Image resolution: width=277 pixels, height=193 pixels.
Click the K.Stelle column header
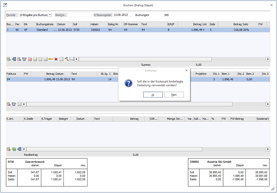coord(31,118)
